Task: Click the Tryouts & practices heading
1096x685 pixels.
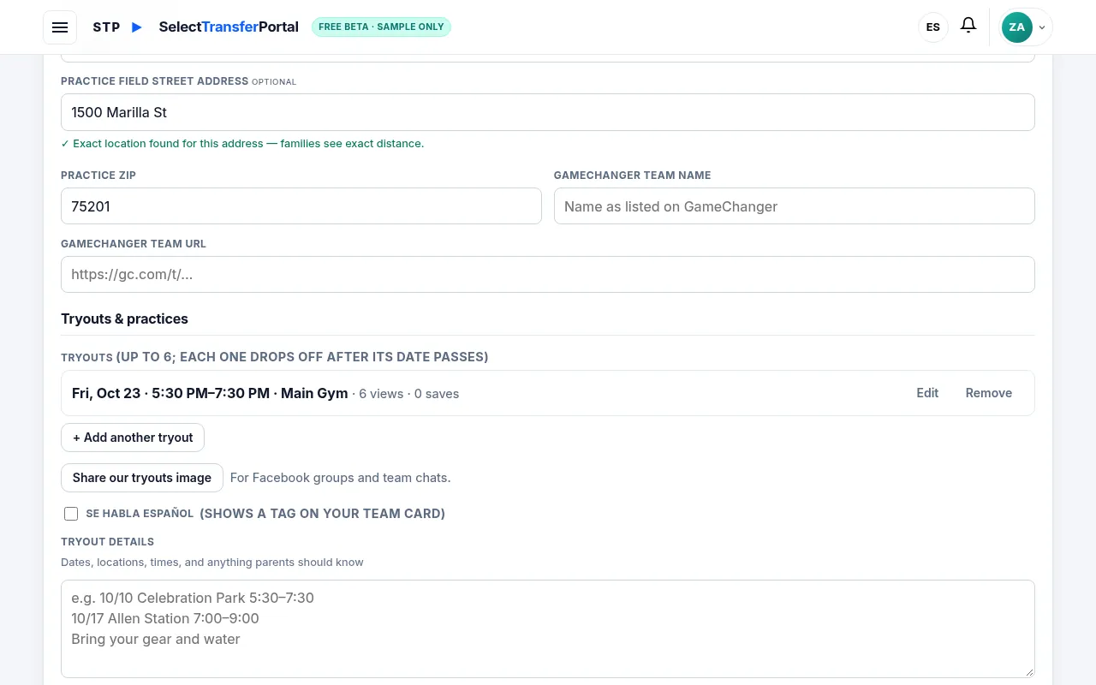Action: coord(124,319)
